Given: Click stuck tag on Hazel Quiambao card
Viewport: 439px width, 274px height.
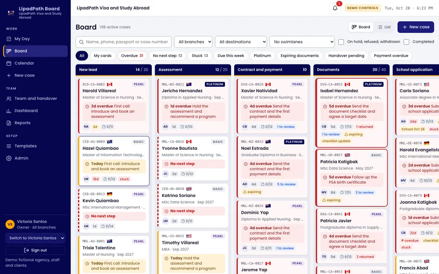Looking at the screenshot, I should click(124, 179).
